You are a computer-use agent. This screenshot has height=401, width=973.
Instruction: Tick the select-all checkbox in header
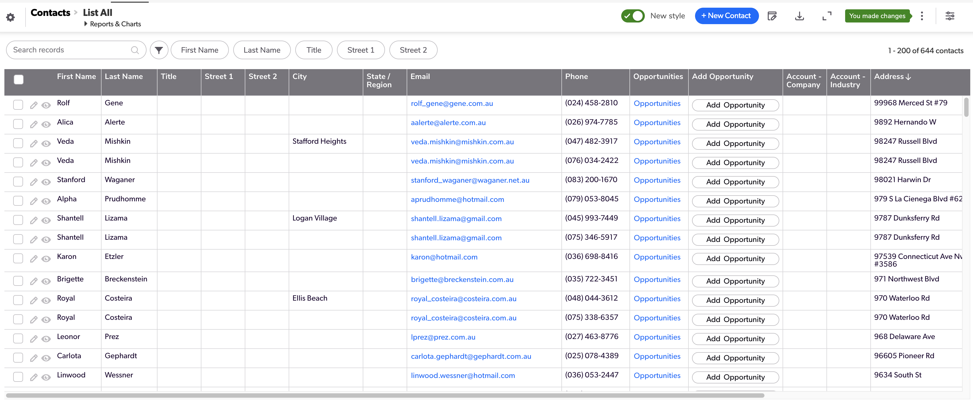click(x=18, y=79)
